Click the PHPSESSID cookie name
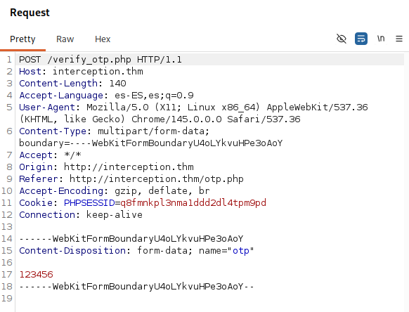Image resolution: width=409 pixels, height=312 pixels. tap(89, 202)
